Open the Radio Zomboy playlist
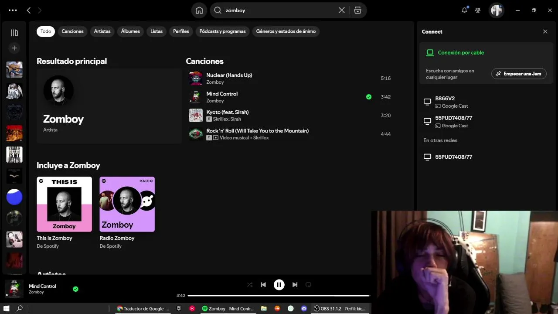The width and height of the screenshot is (558, 314). point(127,213)
